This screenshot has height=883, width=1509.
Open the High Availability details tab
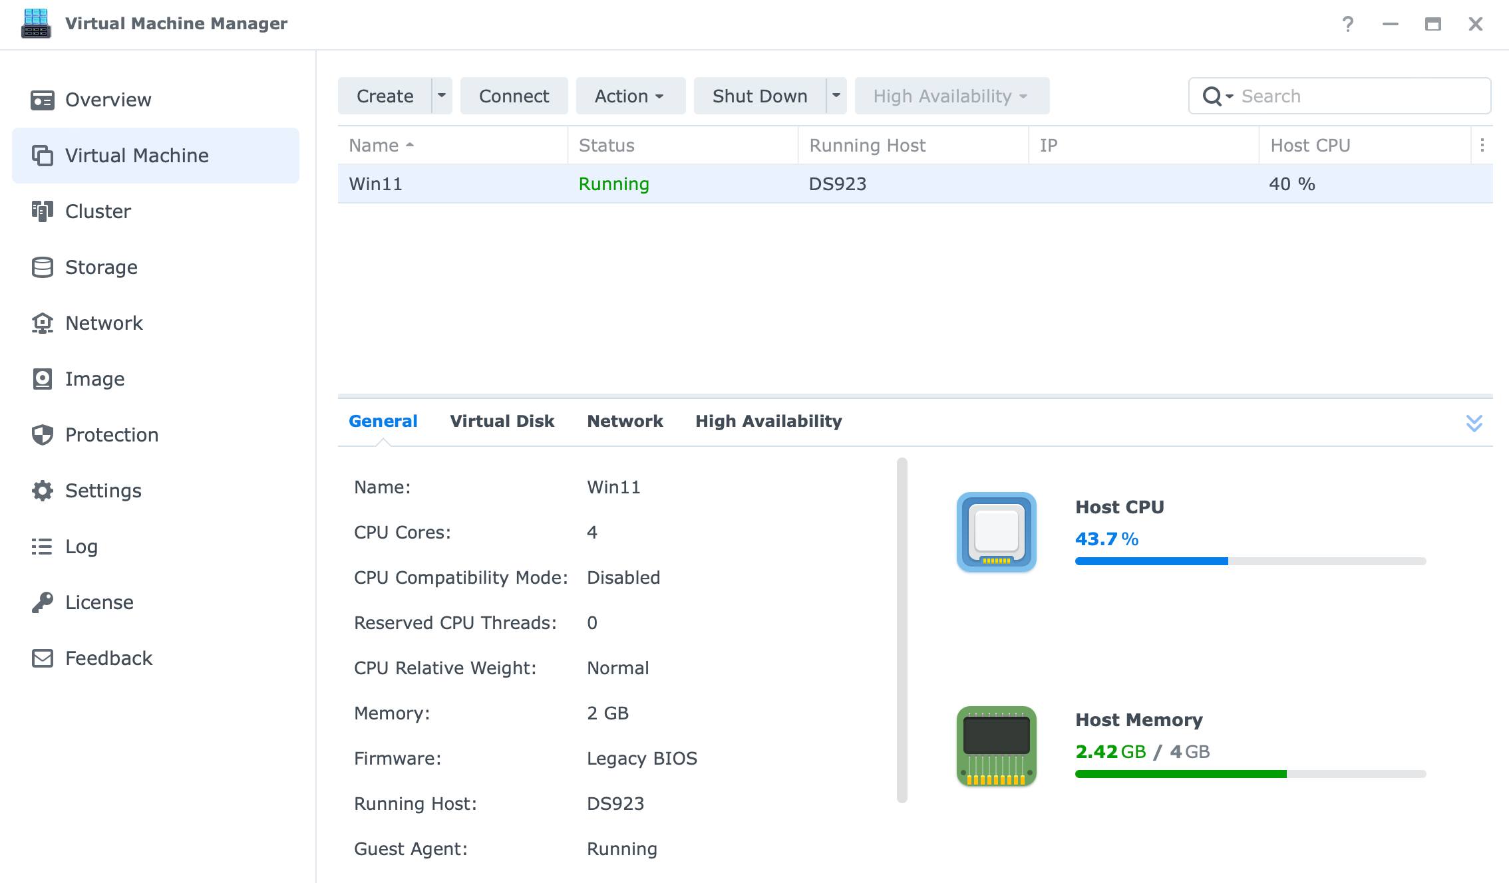pyautogui.click(x=768, y=421)
